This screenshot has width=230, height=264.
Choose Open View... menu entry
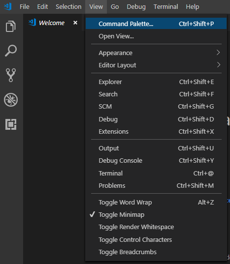(156, 36)
